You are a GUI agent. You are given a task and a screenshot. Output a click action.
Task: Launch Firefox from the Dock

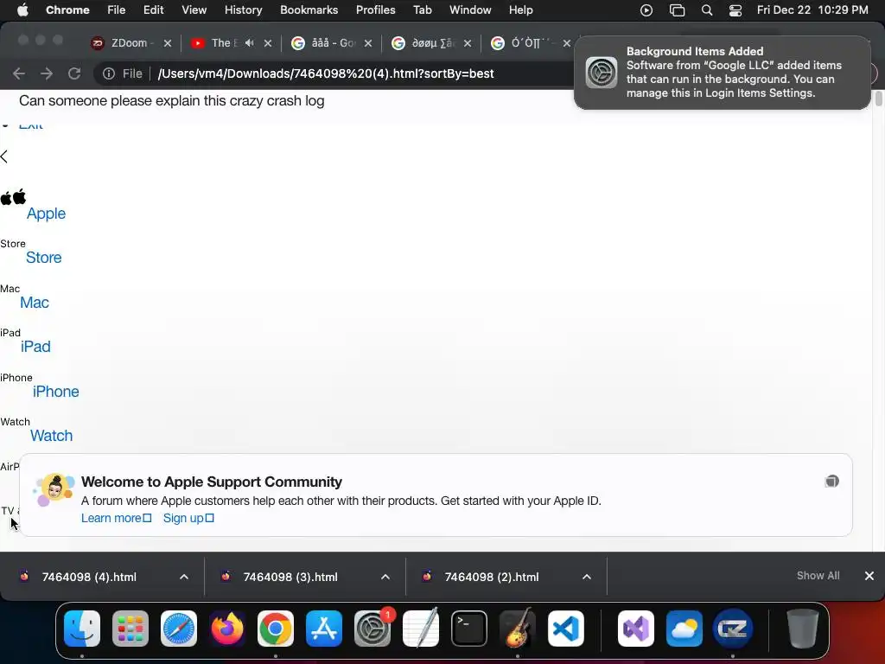[227, 629]
